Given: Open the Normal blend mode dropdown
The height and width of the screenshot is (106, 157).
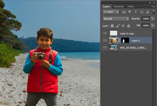Looking at the screenshot, I should 116,19.
